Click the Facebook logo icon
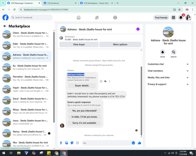The height and width of the screenshot is (156, 196). click(5, 18)
